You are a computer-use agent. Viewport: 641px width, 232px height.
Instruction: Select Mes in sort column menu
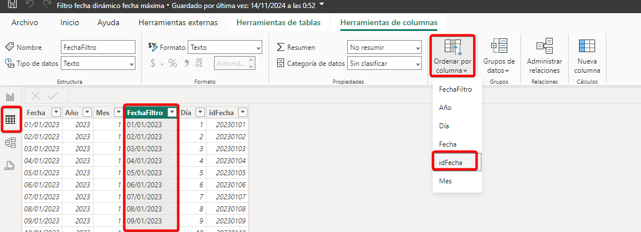click(x=445, y=180)
